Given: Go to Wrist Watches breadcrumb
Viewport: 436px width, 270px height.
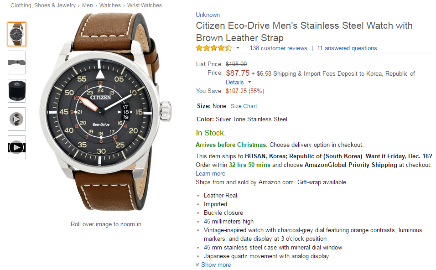Looking at the screenshot, I should 145,5.
